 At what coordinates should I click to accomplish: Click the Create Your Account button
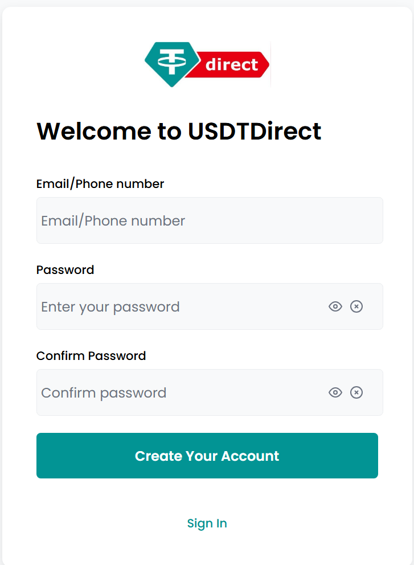pyautogui.click(x=207, y=456)
